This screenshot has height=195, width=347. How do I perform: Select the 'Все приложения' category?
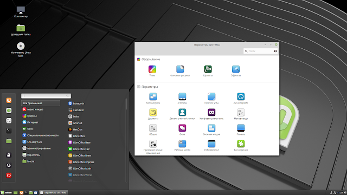41,103
